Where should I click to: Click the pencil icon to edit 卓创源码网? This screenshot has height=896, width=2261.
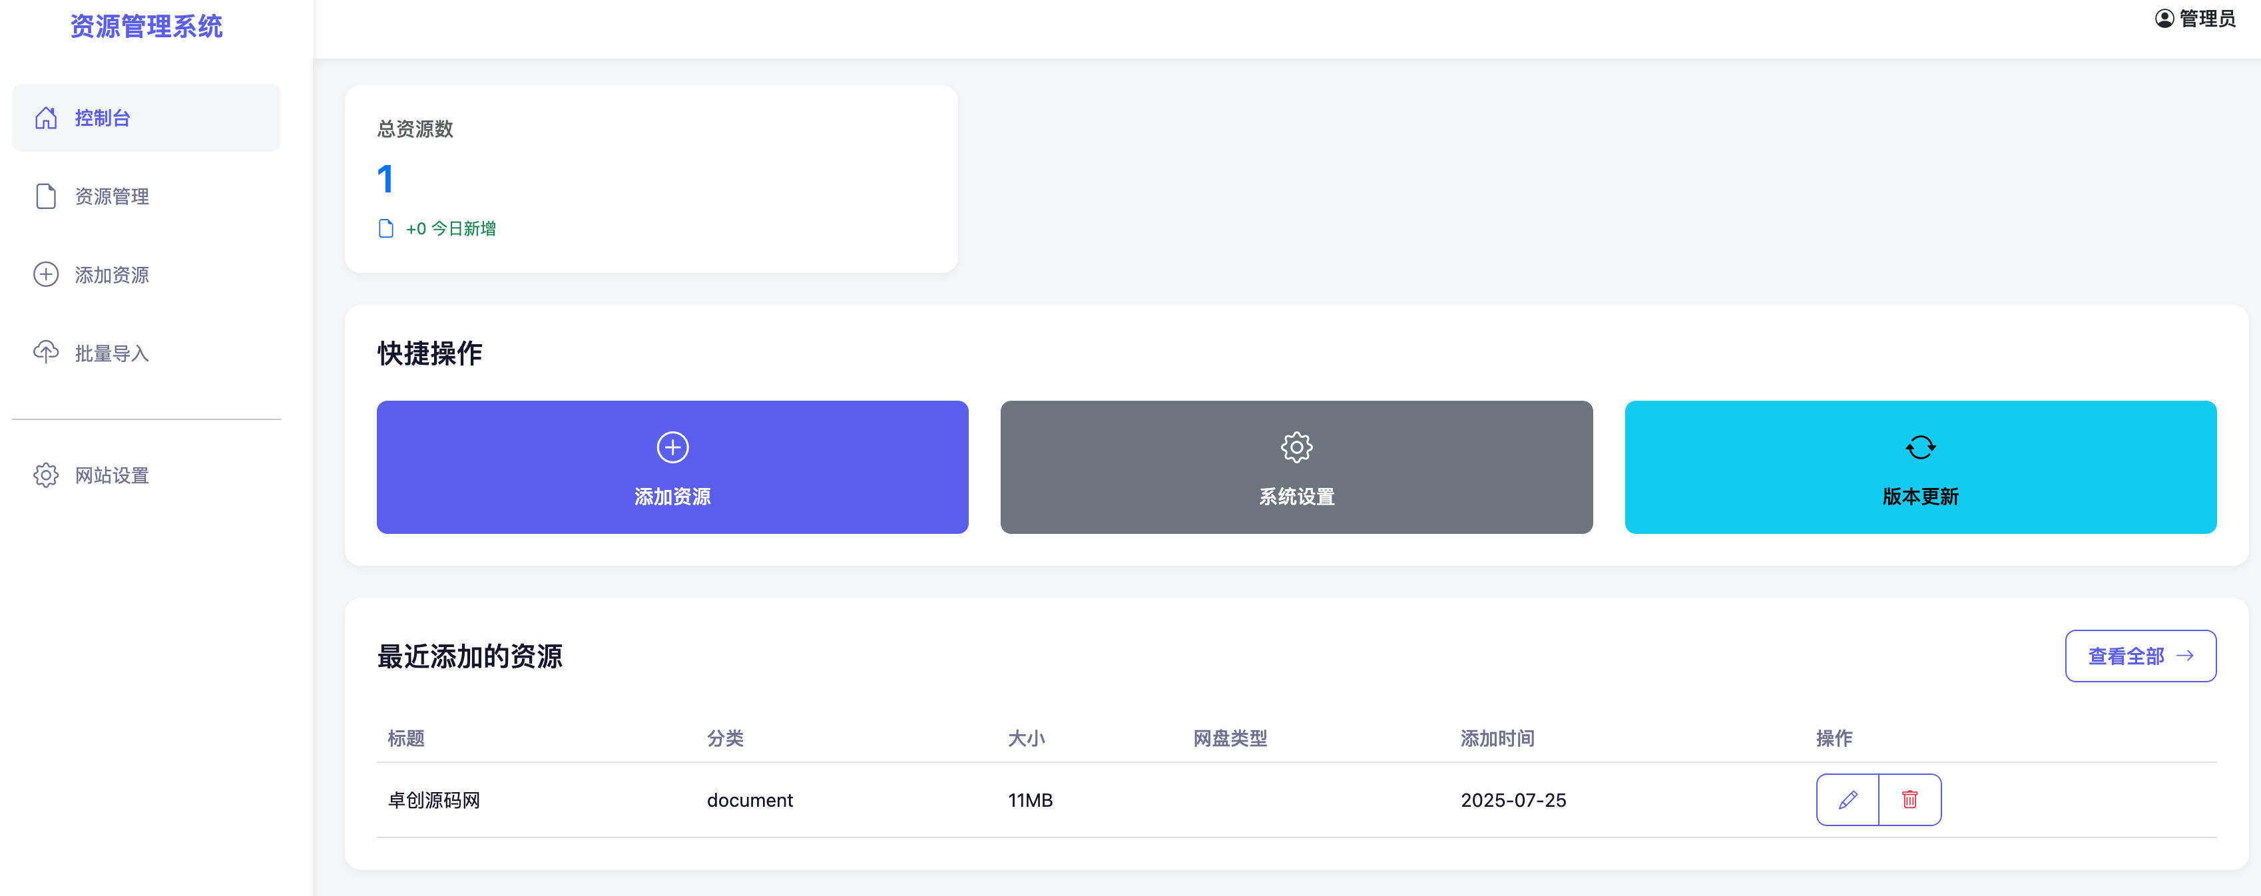click(1848, 799)
